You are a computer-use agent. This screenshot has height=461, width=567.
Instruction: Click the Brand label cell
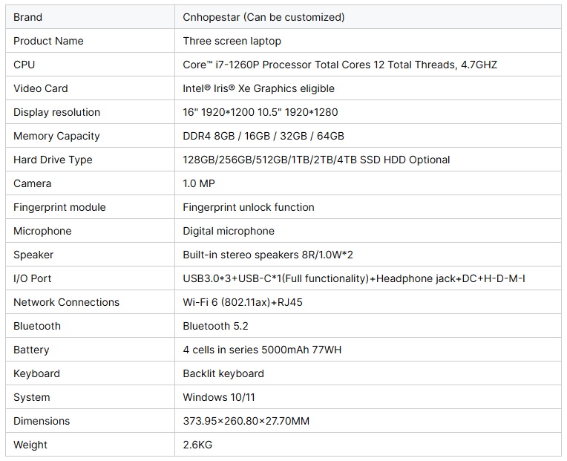click(x=27, y=17)
